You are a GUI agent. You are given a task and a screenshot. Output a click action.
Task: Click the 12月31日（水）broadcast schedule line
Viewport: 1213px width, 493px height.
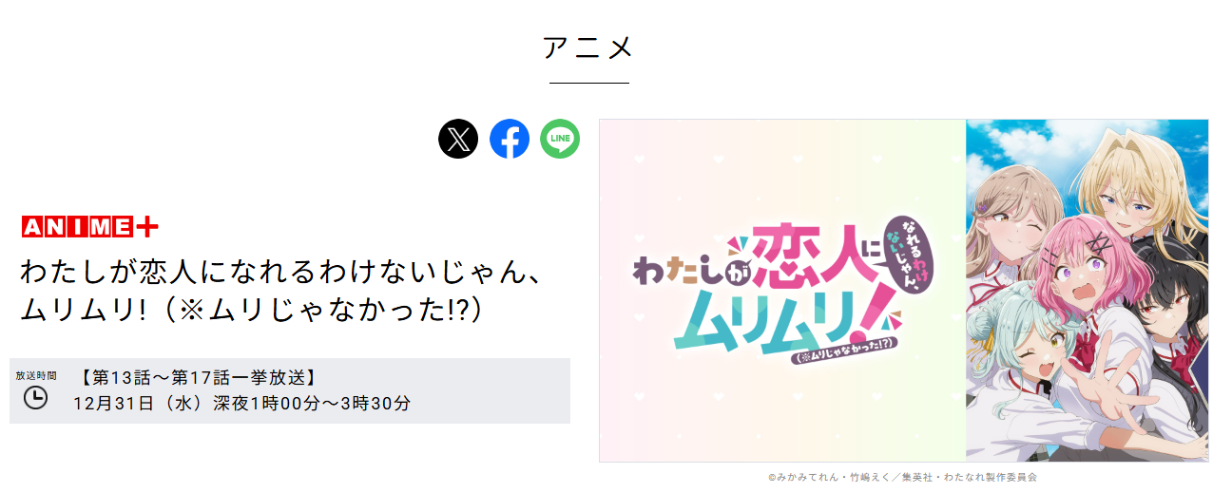coord(242,403)
